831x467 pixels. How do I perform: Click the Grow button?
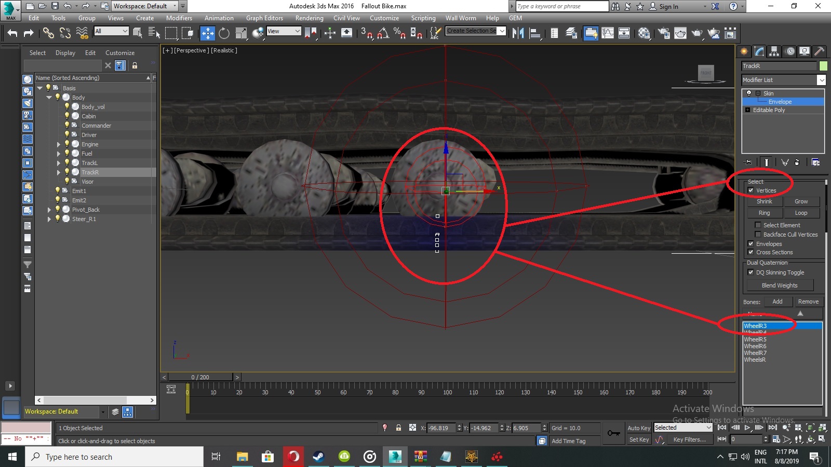pos(801,201)
